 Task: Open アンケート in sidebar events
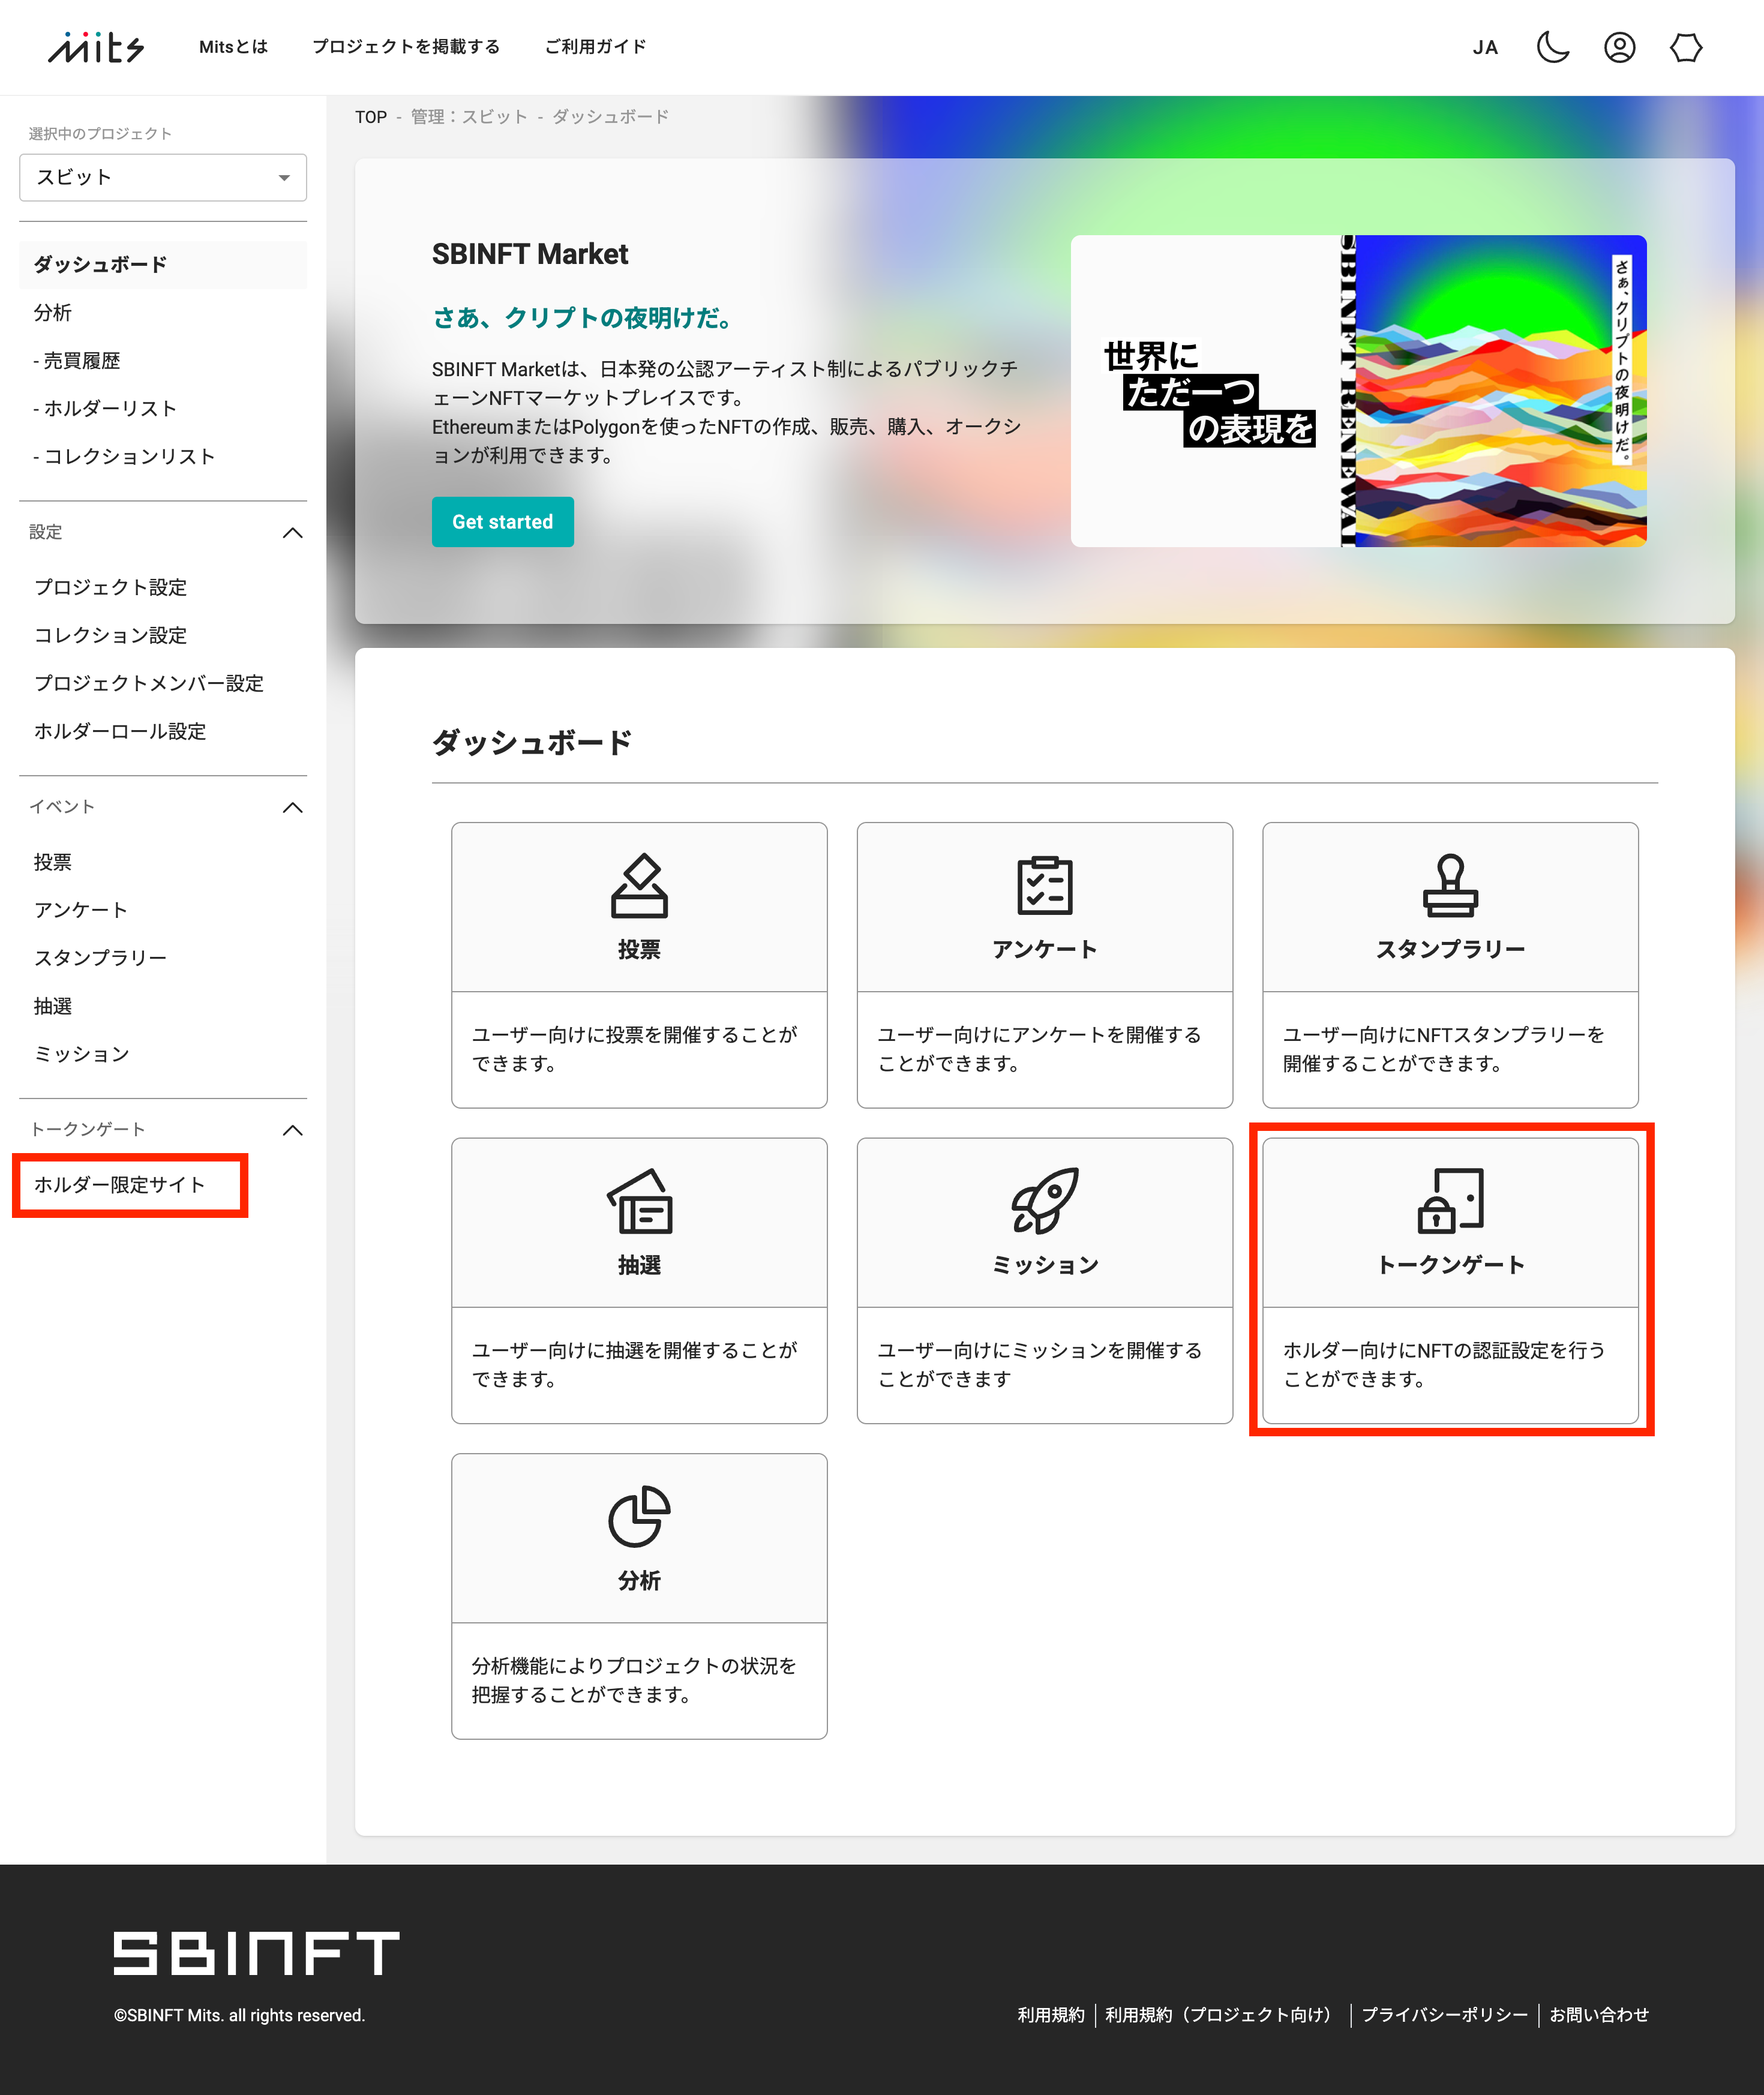point(81,911)
